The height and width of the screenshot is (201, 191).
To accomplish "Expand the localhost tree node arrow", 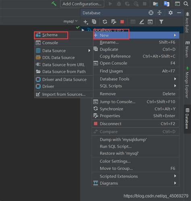I will [83, 30].
